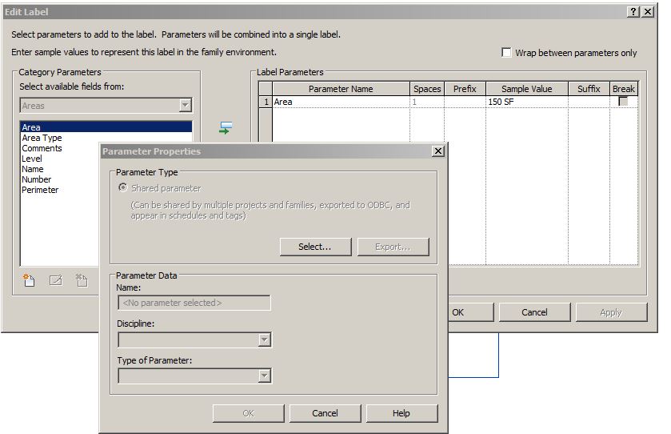Open the Discipline dropdown

tap(265, 340)
